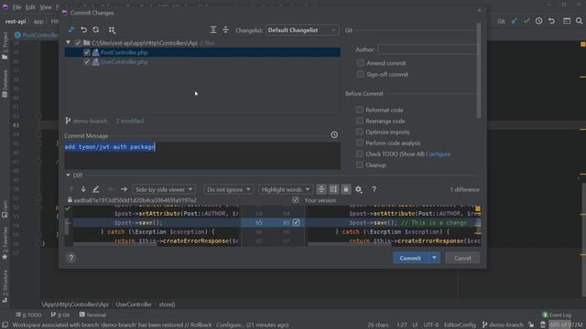Uncheck the Controllers\Api folder checkbox
The width and height of the screenshot is (586, 329).
tap(78, 43)
